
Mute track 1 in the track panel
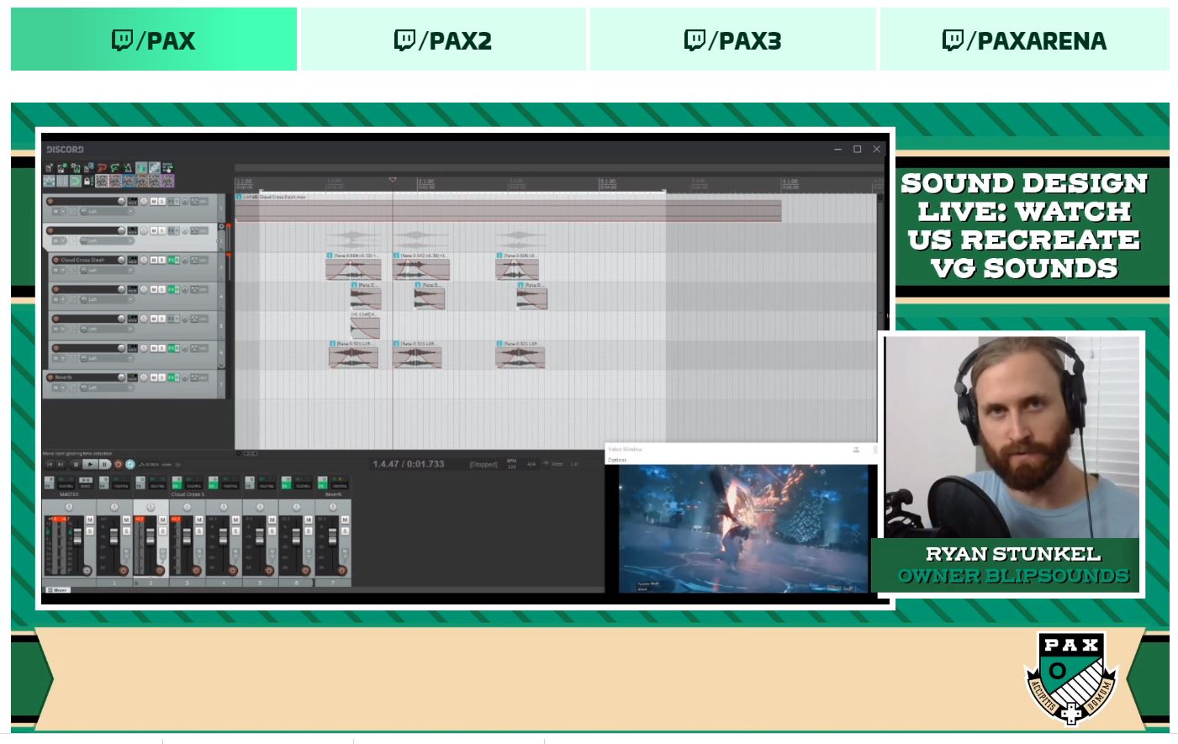coord(154,201)
